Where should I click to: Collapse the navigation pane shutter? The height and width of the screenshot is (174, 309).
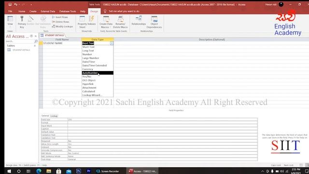[x=36, y=36]
